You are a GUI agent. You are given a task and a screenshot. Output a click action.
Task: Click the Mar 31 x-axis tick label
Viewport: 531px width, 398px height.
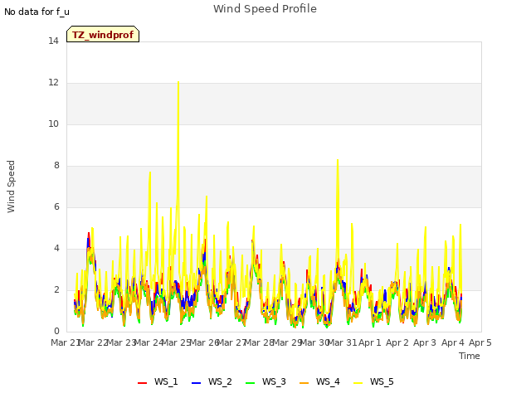[x=342, y=342]
